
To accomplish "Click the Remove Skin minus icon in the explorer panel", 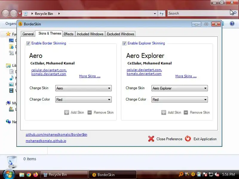I will 186,112.
